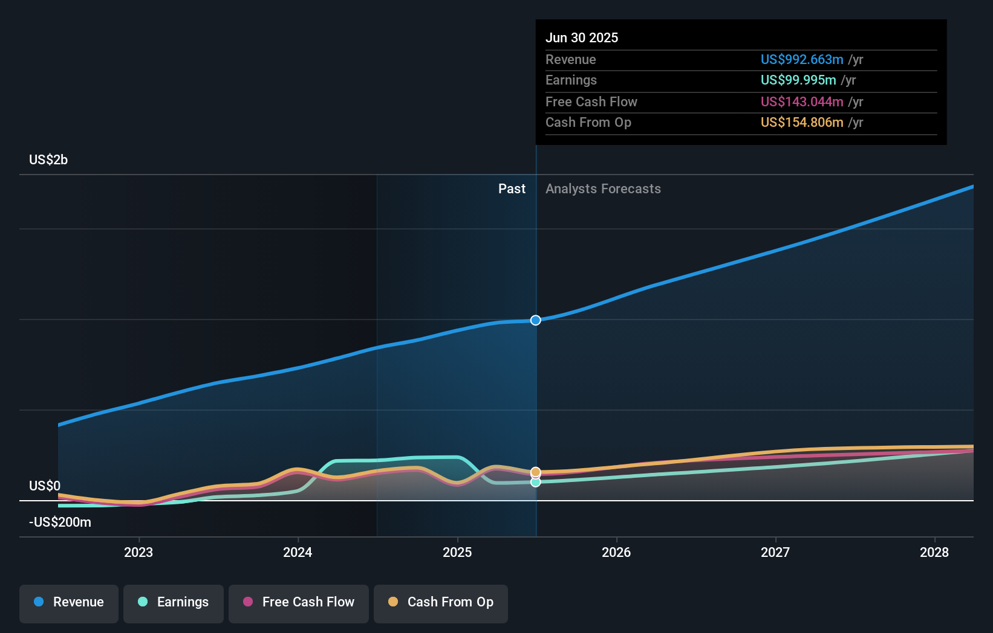Select the 2027 x-axis label
This screenshot has height=633, width=993.
coord(775,552)
